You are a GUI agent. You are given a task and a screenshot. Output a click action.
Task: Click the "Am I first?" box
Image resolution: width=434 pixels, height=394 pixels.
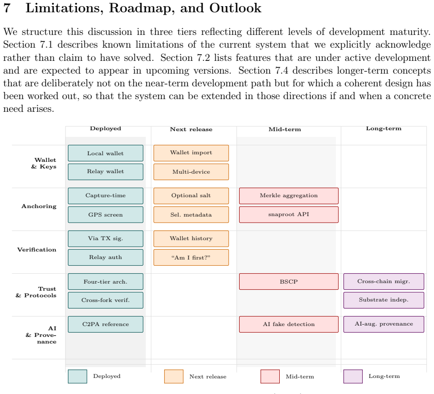(191, 258)
